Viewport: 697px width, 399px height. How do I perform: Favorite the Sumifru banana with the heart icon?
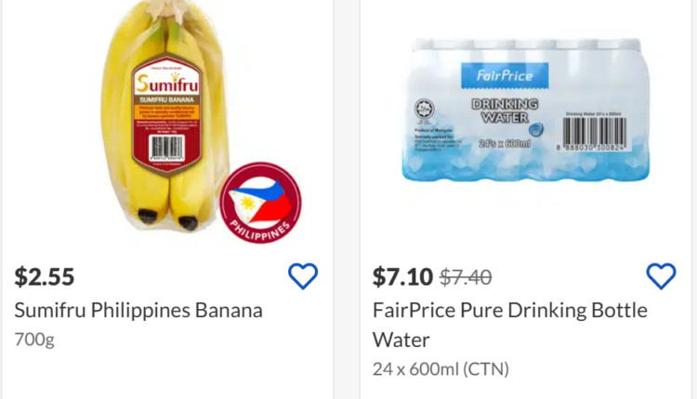(303, 276)
